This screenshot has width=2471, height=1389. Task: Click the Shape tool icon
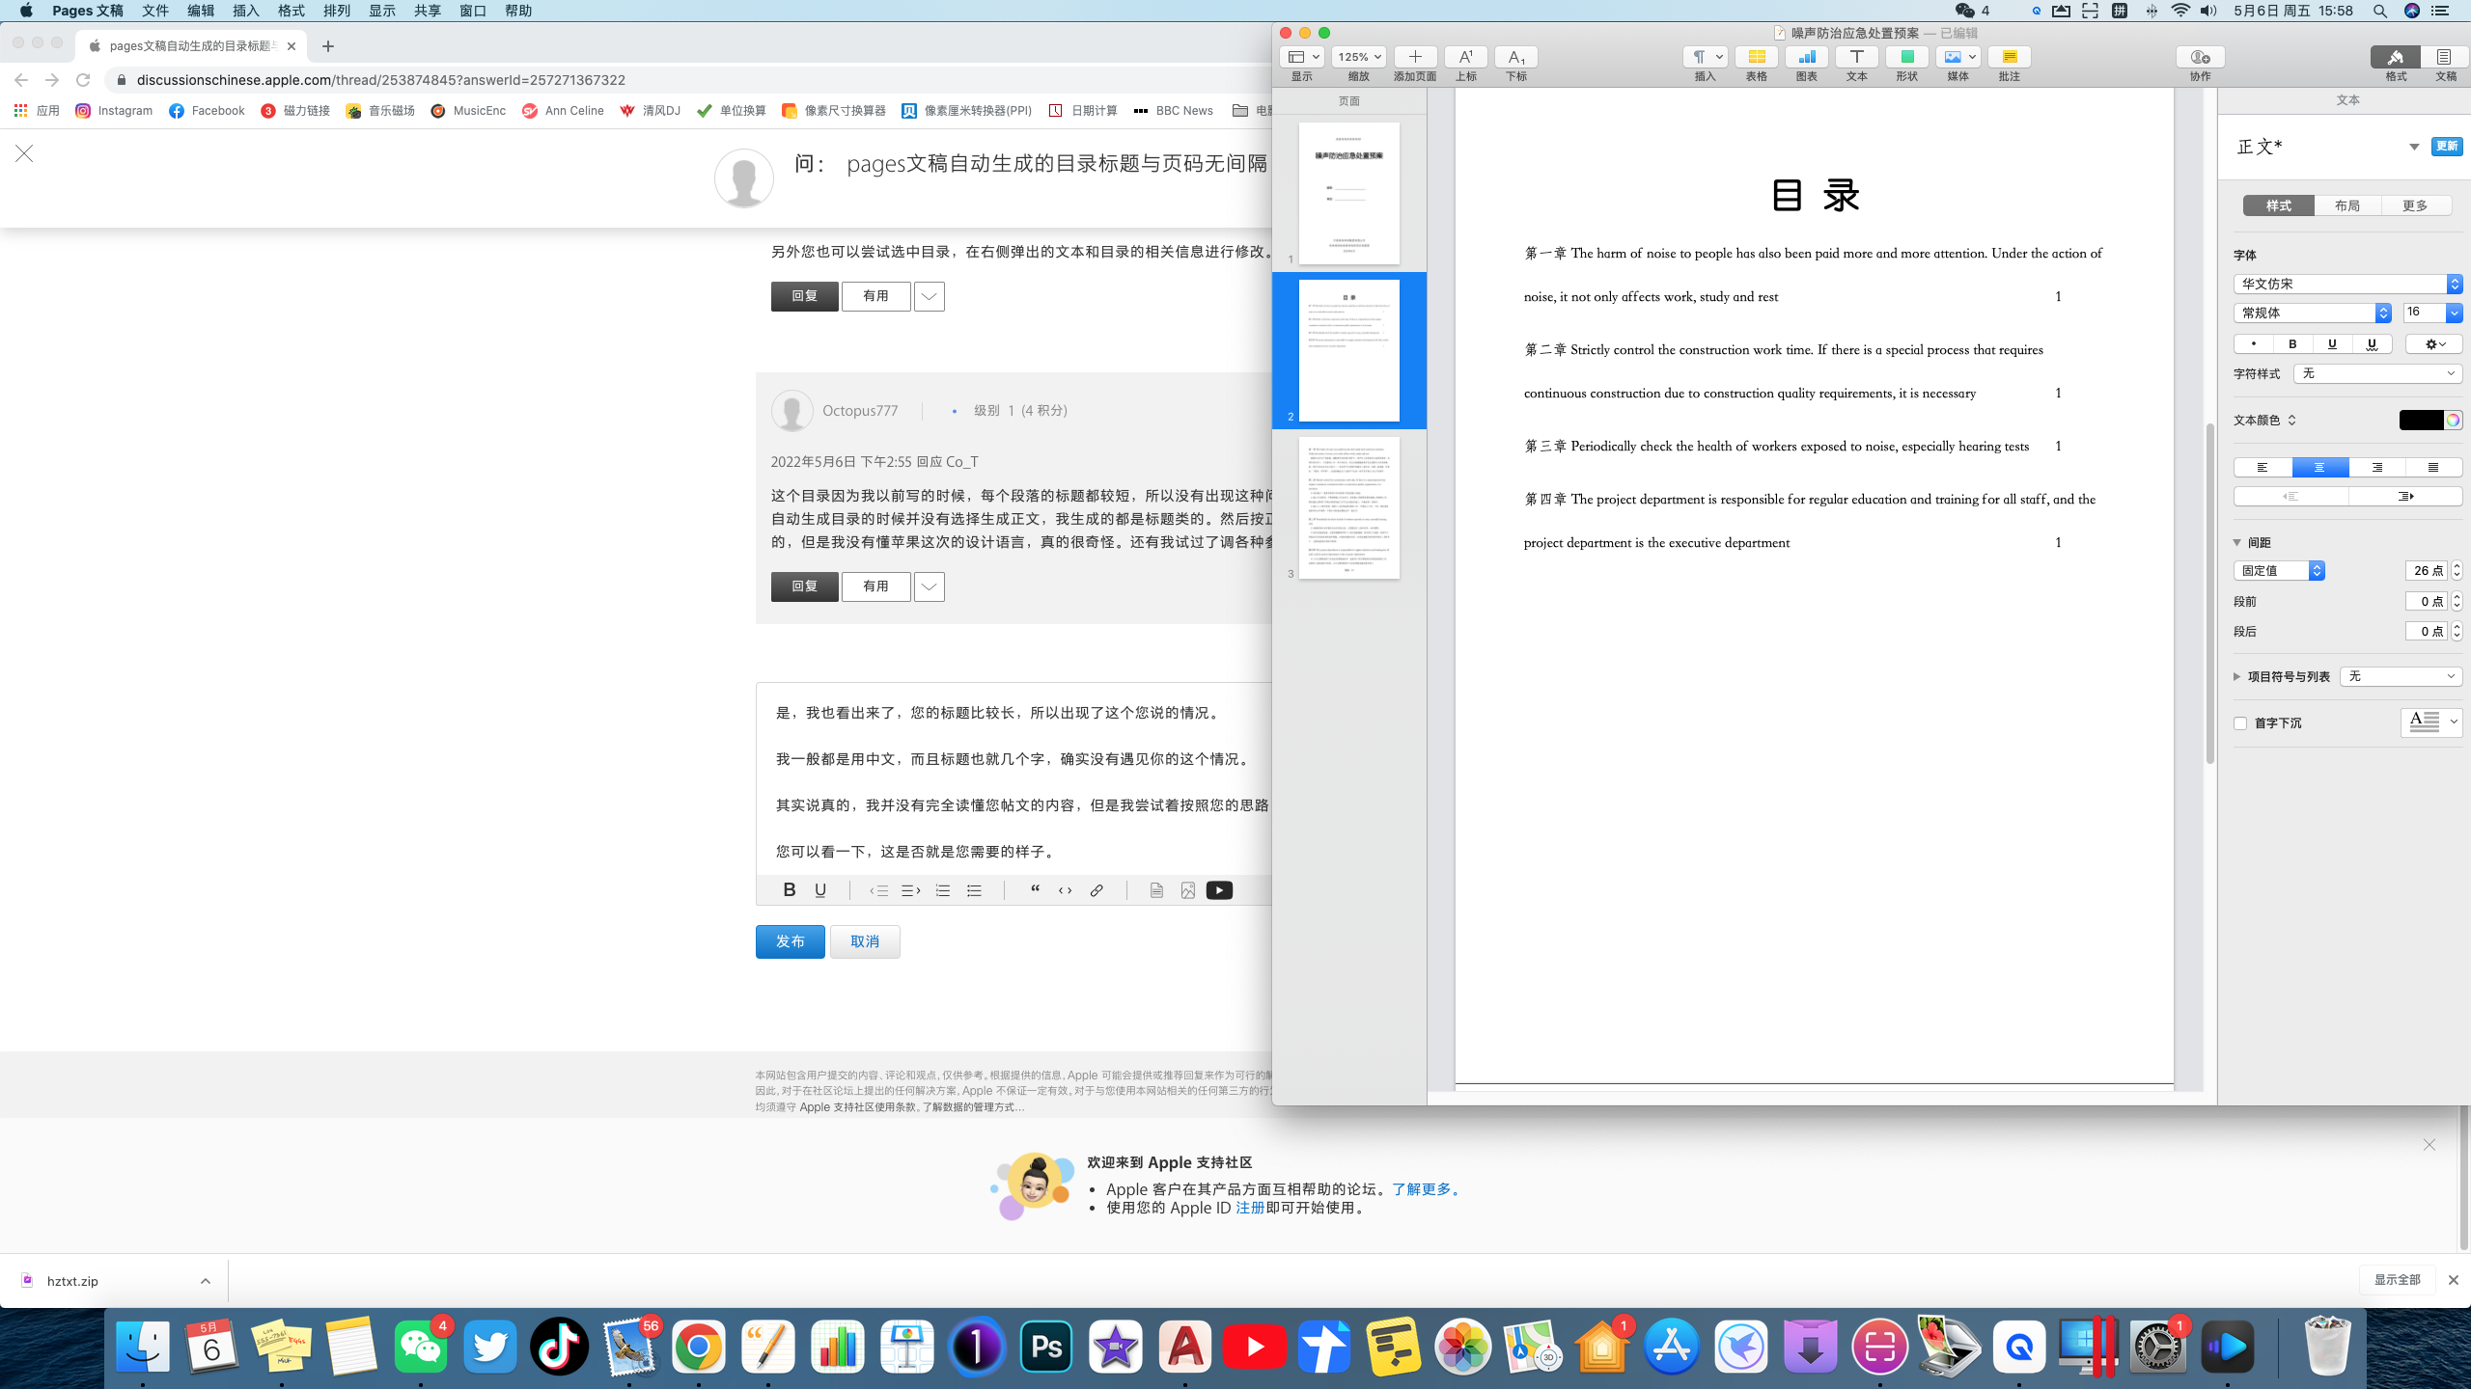[1906, 57]
